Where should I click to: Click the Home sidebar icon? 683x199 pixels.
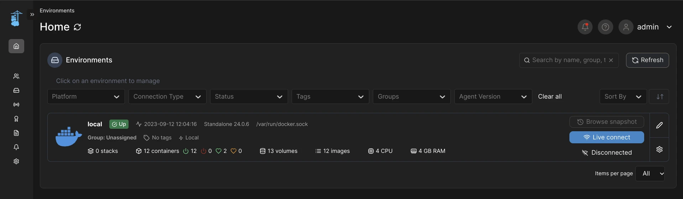[x=16, y=46]
